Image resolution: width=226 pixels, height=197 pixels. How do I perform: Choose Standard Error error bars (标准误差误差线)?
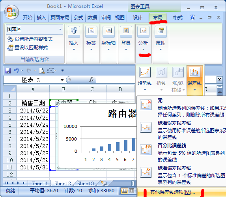pyautogui.click(x=181, y=130)
